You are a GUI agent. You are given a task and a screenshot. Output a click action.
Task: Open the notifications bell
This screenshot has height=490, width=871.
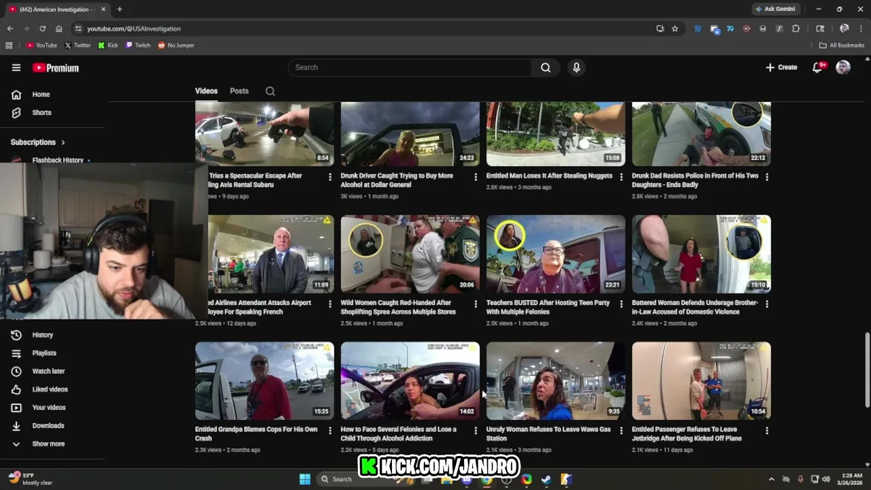[818, 67]
